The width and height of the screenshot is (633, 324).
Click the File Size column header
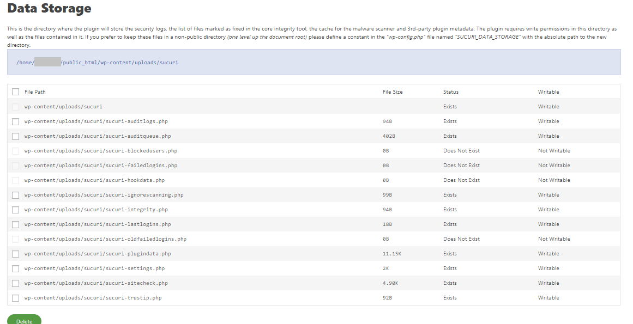(393, 92)
